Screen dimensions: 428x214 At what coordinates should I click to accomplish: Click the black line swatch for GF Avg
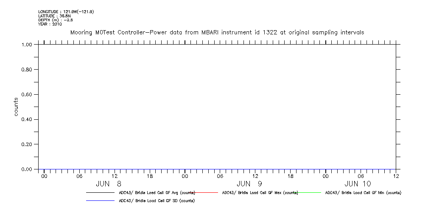[x=100, y=193]
